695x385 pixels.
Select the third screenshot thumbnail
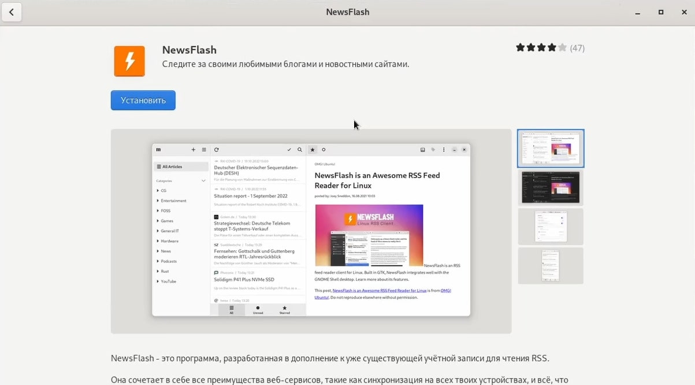point(551,227)
